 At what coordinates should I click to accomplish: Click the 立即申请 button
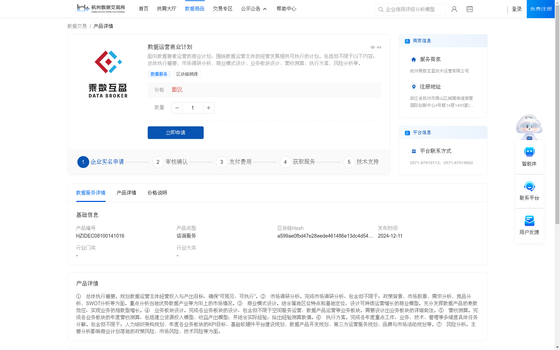coord(176,133)
